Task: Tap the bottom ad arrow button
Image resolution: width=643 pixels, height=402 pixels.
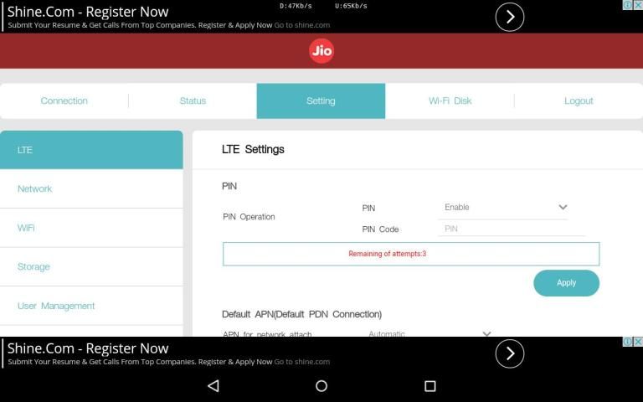Action: pos(509,354)
